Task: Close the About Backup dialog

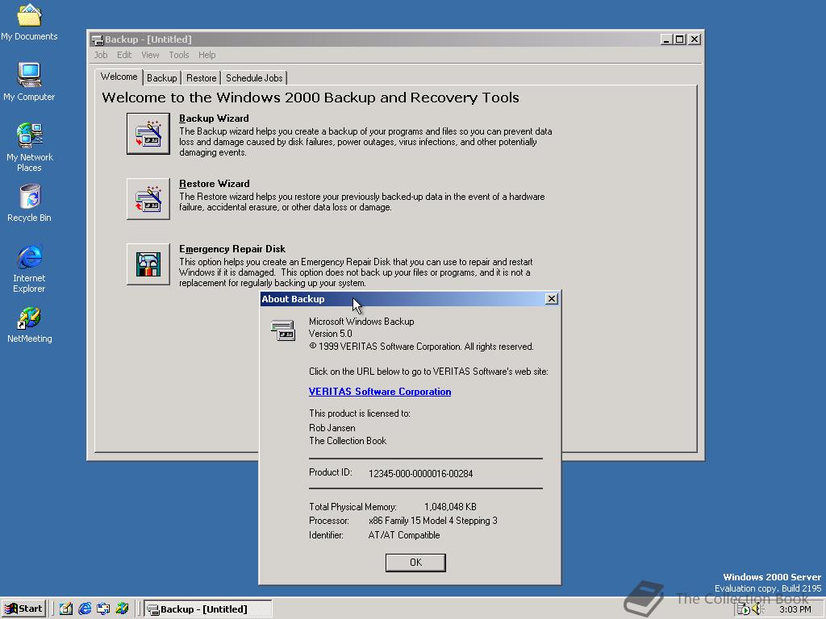Action: (x=552, y=299)
